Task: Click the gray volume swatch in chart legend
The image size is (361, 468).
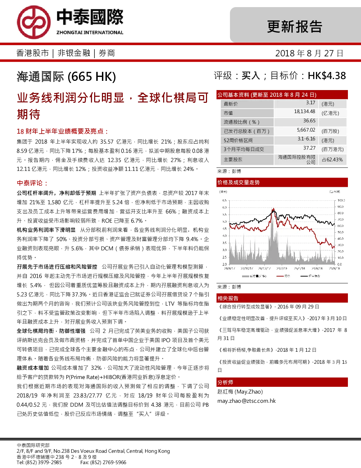Action: point(246,276)
